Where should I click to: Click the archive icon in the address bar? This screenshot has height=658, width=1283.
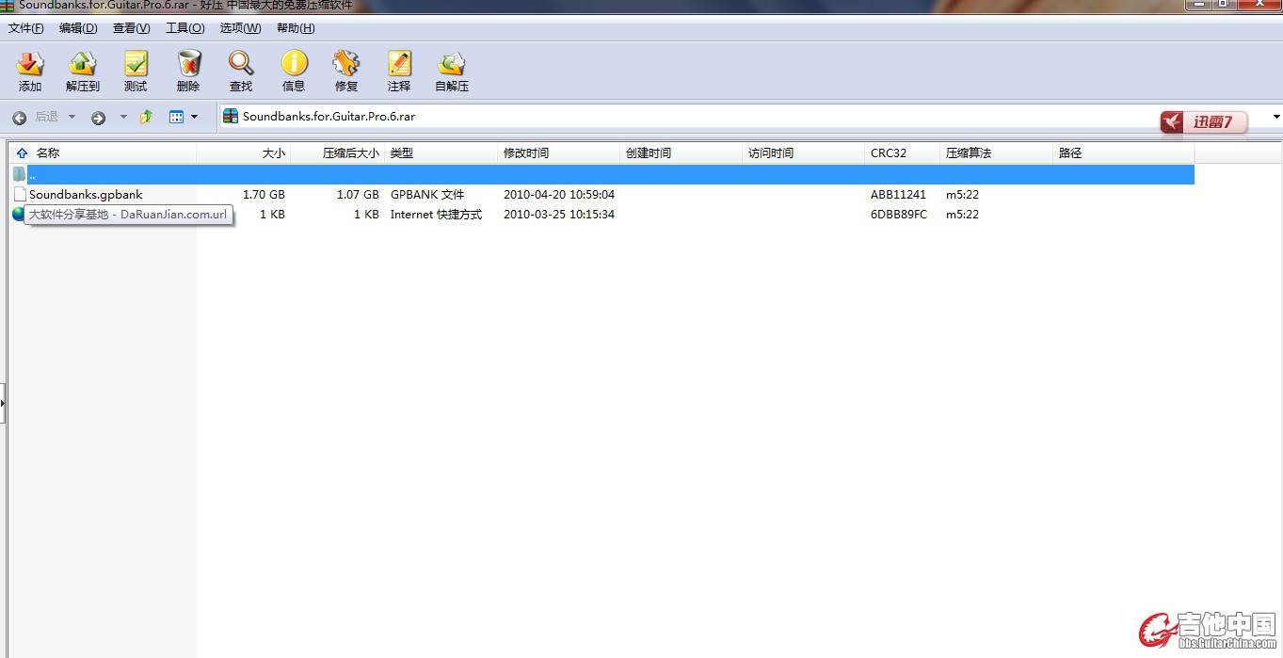(231, 117)
